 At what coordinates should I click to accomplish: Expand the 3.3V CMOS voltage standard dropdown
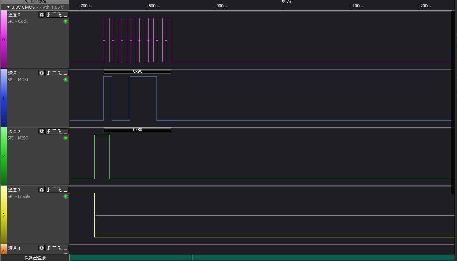pyautogui.click(x=8, y=7)
